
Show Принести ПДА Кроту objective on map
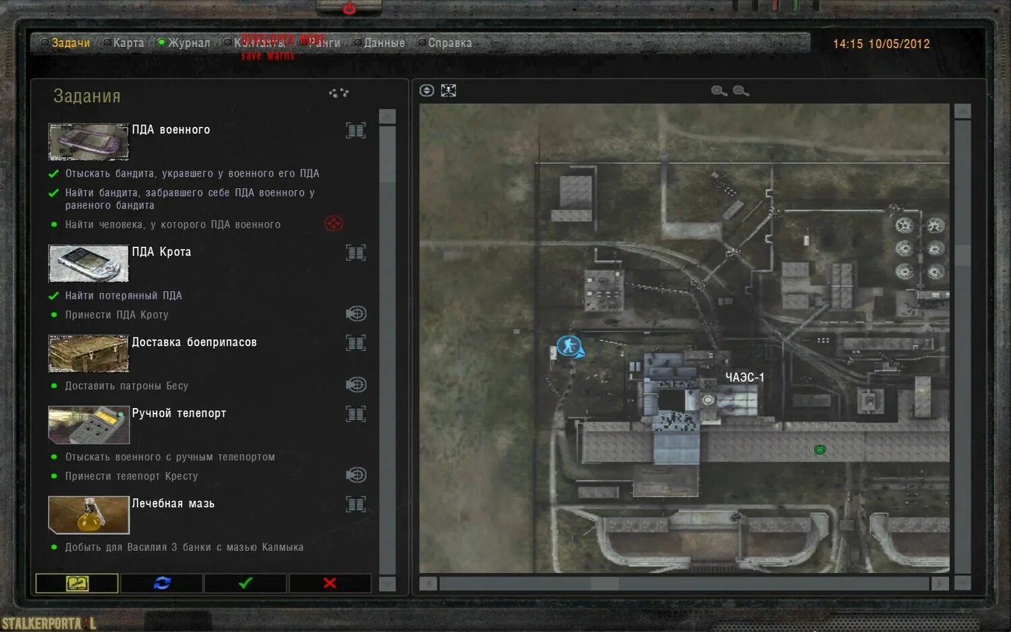click(356, 314)
